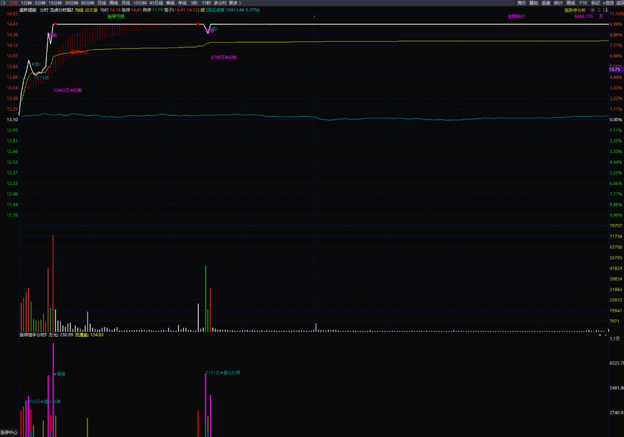Viewport: 624px width, 437px height.
Task: Toggle the 叠加 overlay button
Action: coord(533,3)
